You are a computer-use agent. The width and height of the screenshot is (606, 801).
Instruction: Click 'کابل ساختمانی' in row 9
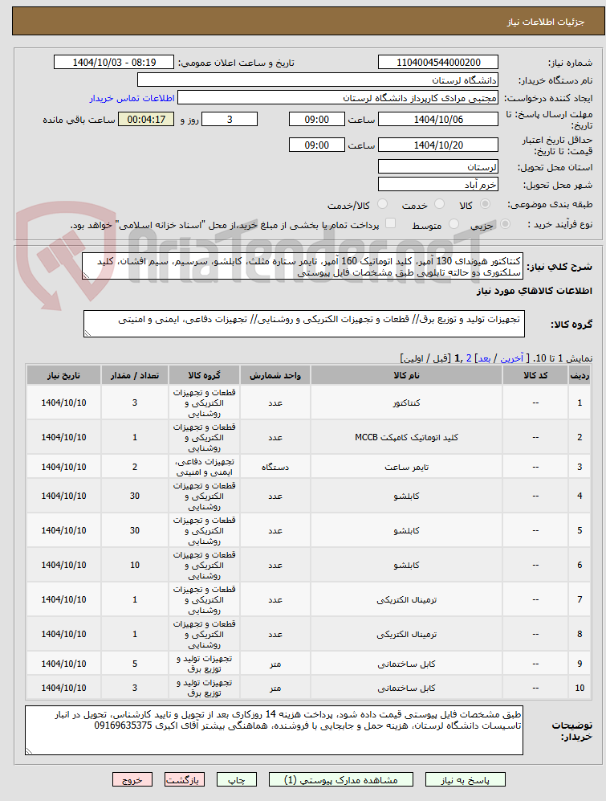tap(406, 664)
